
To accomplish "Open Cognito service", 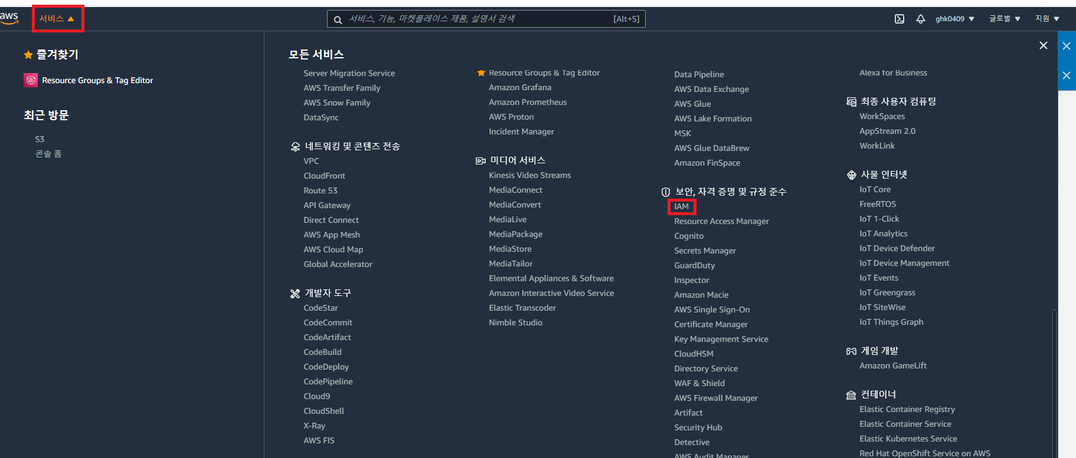I will [x=689, y=236].
